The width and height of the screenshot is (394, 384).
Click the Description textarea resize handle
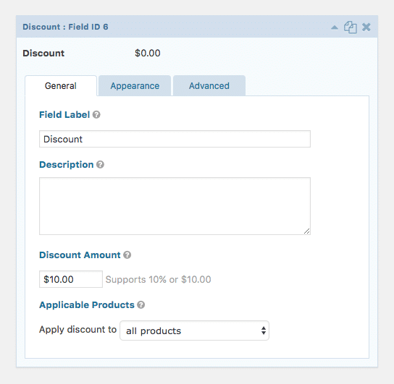[x=306, y=231]
